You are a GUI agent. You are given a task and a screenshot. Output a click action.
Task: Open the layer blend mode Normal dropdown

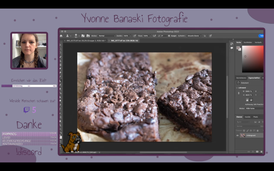tap(248, 126)
